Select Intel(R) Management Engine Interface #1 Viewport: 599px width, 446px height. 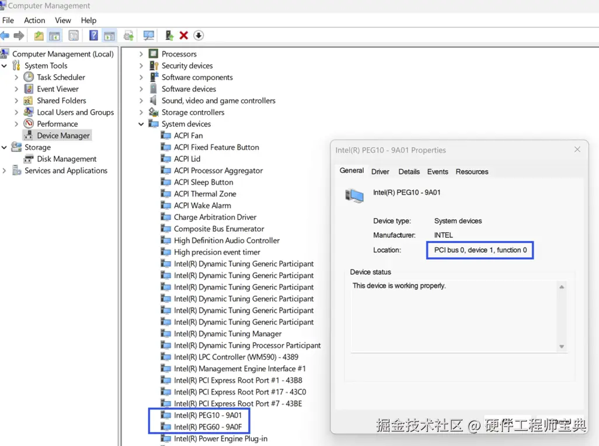tap(239, 369)
